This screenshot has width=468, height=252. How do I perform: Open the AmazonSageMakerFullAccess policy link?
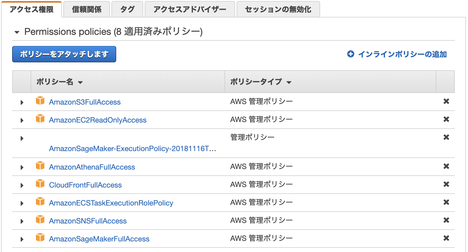click(99, 239)
